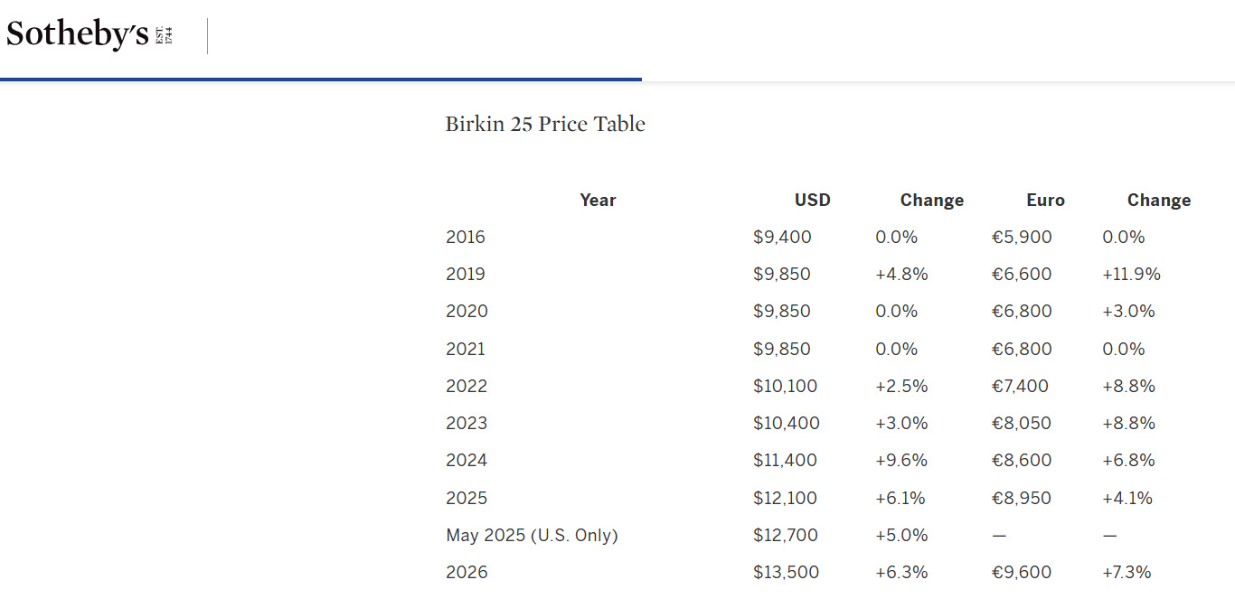Click the $11,400 price for 2024

(x=785, y=461)
